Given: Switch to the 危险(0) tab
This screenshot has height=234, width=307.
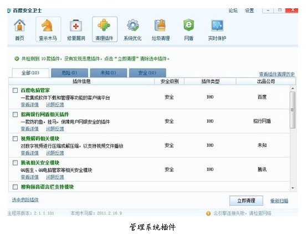Looking at the screenshot, I should [69, 73].
